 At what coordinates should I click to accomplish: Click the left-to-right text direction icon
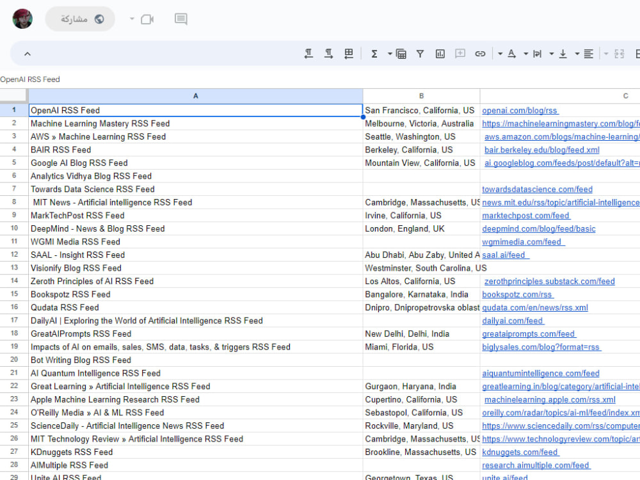(328, 54)
